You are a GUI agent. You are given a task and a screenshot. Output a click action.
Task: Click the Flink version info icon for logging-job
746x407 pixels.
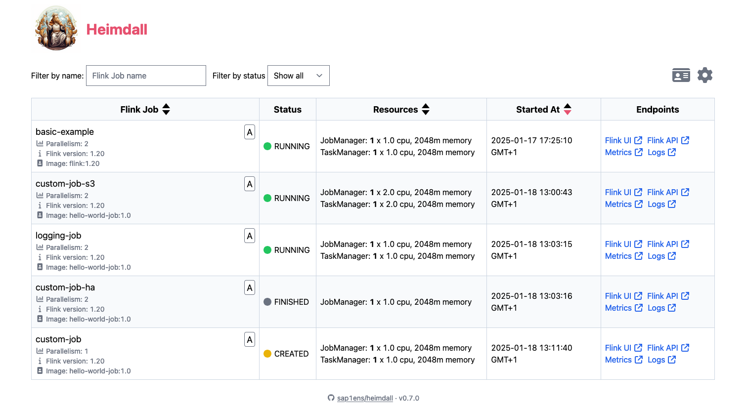(x=40, y=257)
